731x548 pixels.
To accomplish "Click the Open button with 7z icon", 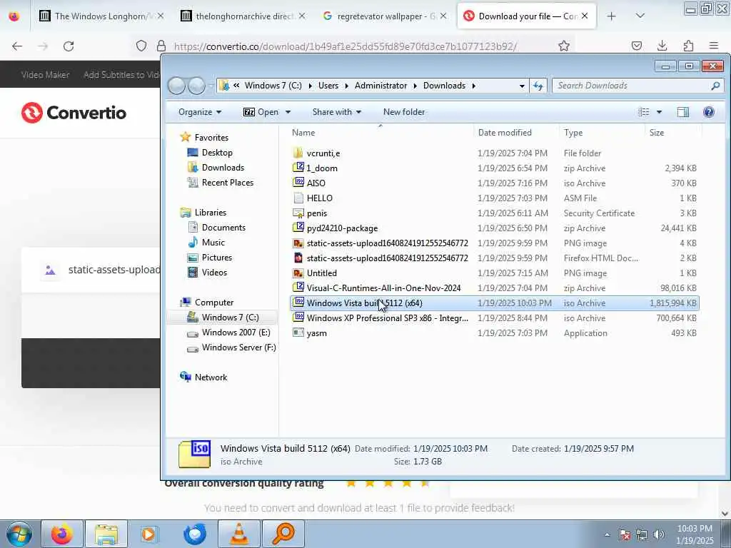I will pyautogui.click(x=261, y=112).
